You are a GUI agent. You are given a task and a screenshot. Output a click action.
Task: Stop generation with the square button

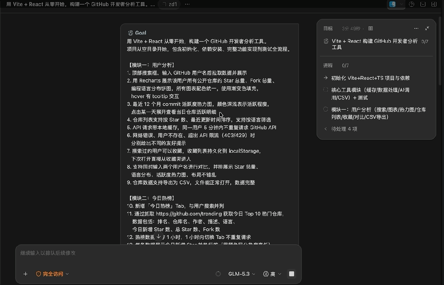click(x=291, y=274)
